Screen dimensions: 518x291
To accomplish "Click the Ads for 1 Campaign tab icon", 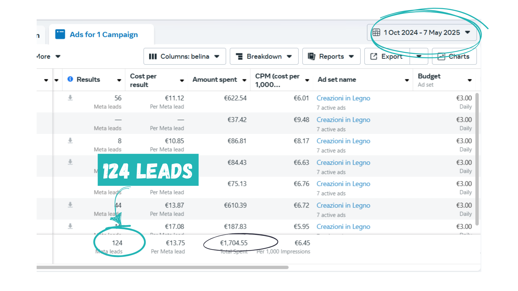I will 60,34.
